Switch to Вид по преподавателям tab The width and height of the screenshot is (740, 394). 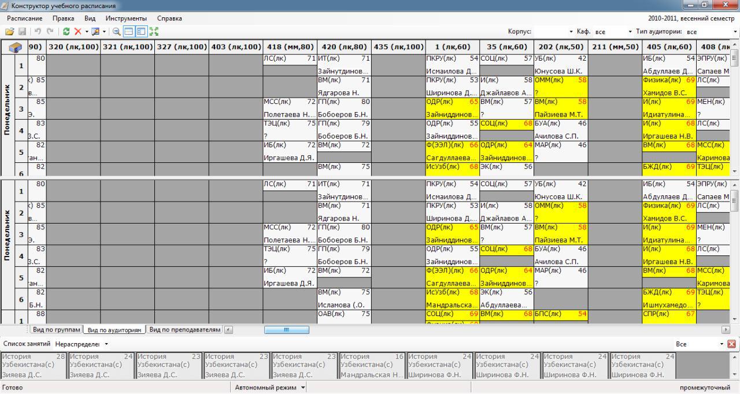184,329
